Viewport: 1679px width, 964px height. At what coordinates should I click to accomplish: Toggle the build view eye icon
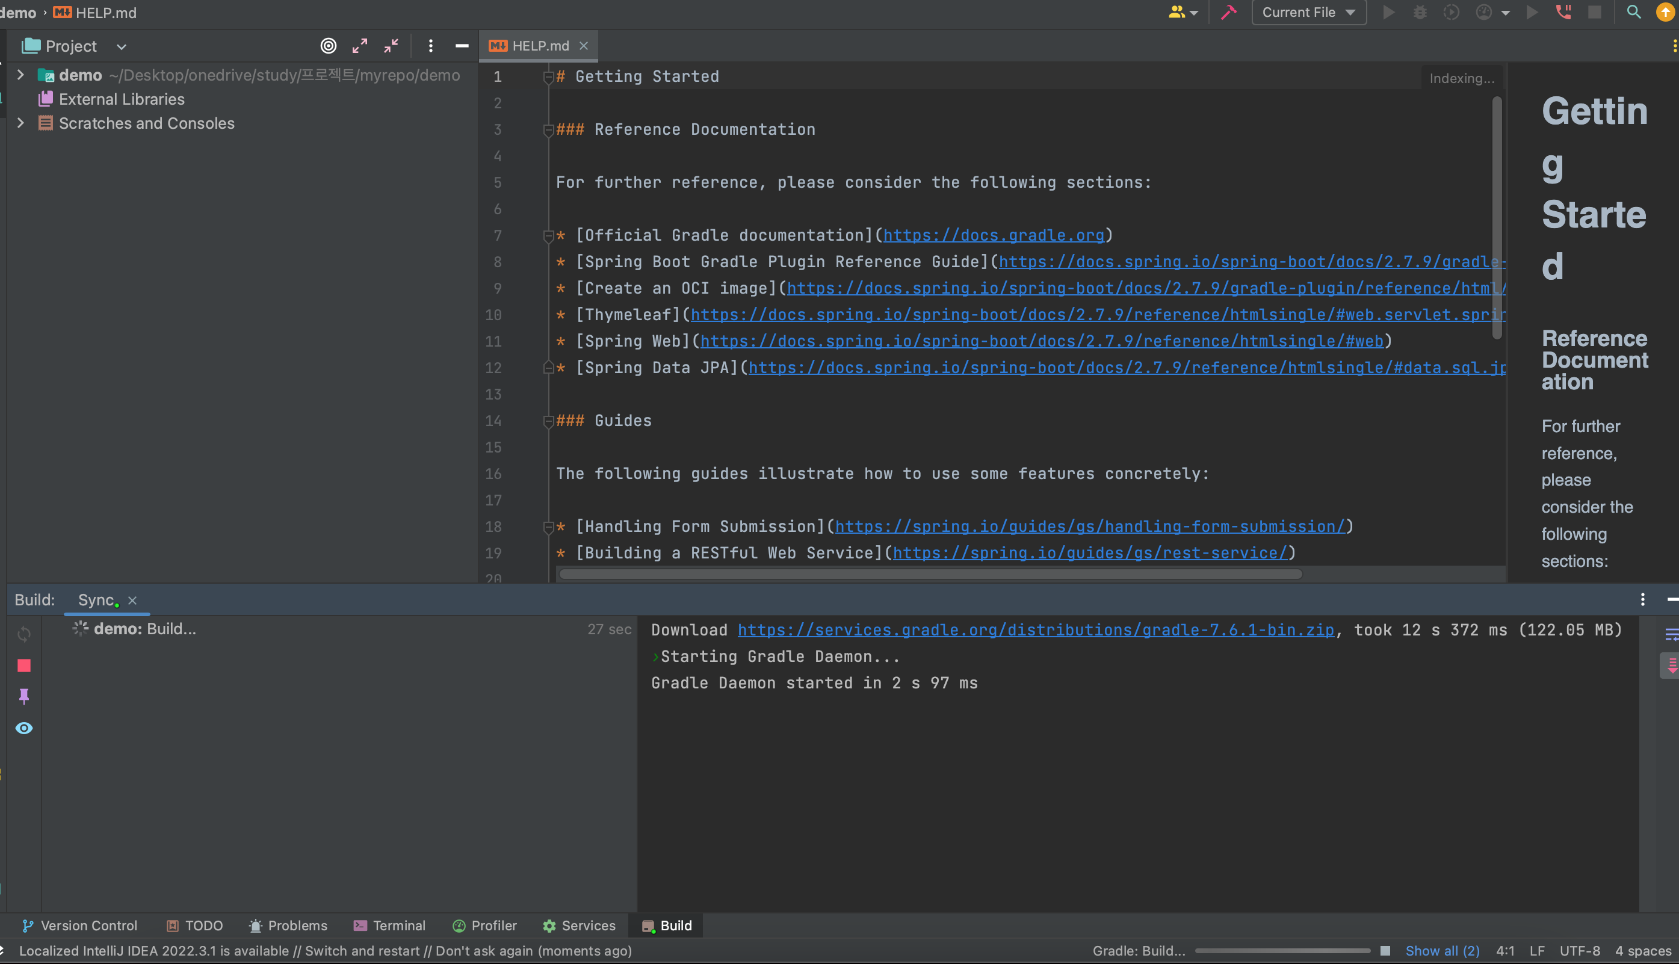pyautogui.click(x=24, y=728)
